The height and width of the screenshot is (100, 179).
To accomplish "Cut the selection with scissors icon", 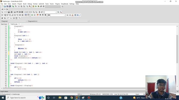I will click(19, 6).
